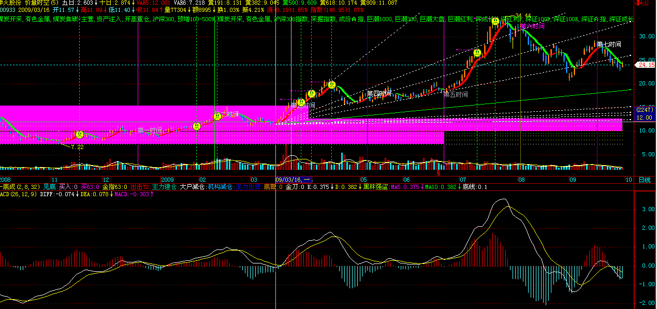The height and width of the screenshot is (309, 657).
Task: Click the 7.22 low price label
Action: coord(77,147)
